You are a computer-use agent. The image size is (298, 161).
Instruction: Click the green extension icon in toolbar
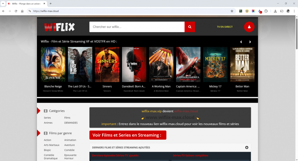[x=241, y=11]
